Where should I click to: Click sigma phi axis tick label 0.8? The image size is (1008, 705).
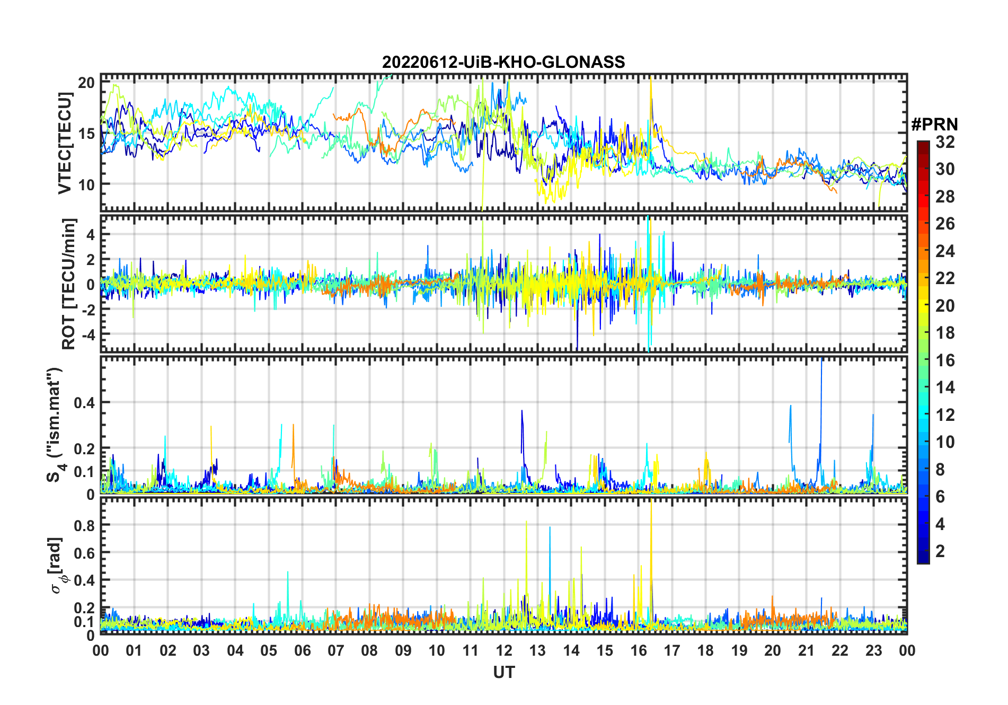click(x=84, y=525)
